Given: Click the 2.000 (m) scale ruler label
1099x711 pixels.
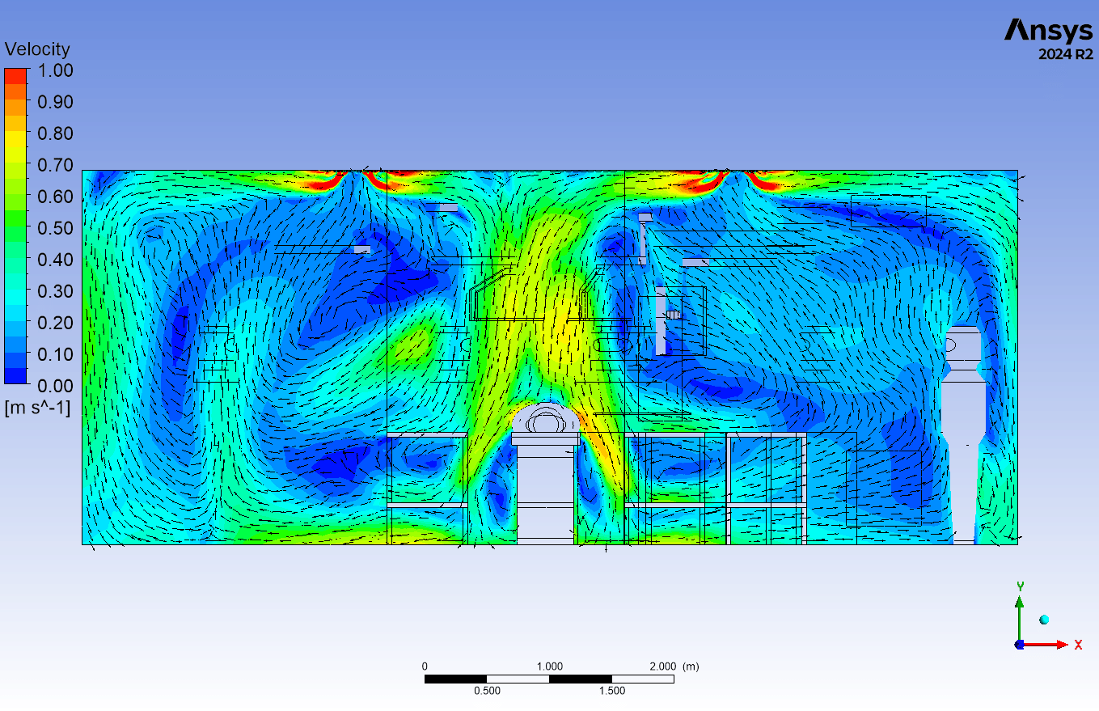Looking at the screenshot, I should 674,667.
